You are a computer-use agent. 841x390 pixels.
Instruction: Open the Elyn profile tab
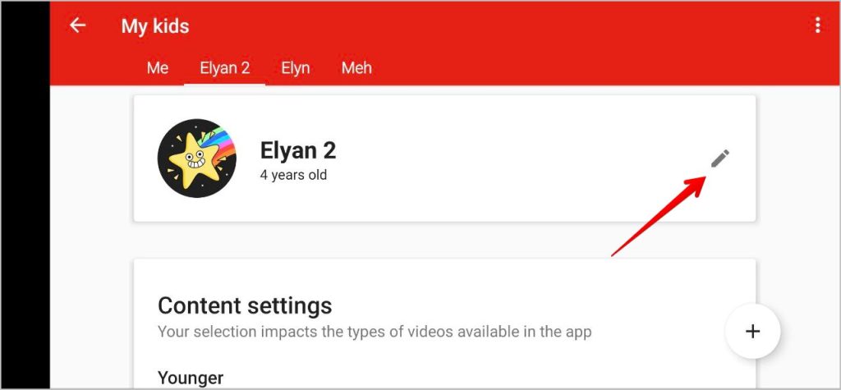(296, 68)
